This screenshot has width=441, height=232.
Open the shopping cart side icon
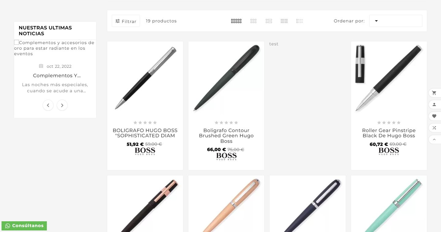pos(434,93)
